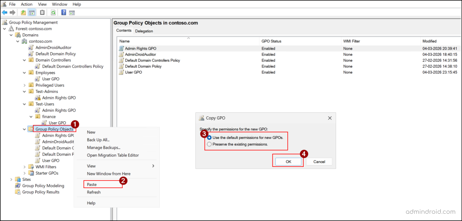Collapse the Employees node

pyautogui.click(x=24, y=73)
